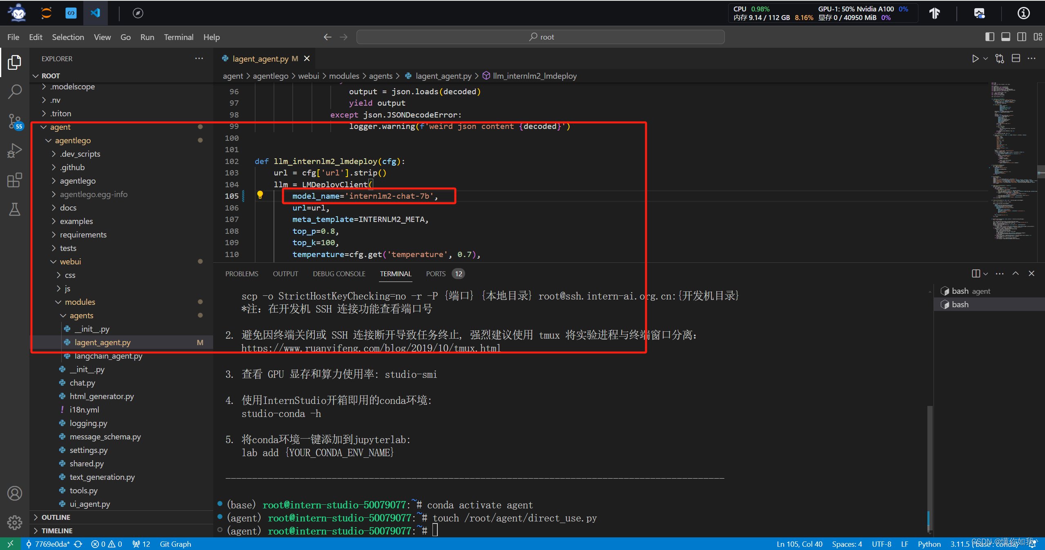Toggle the secondary side bar layout button
The width and height of the screenshot is (1045, 550).
point(1021,37)
